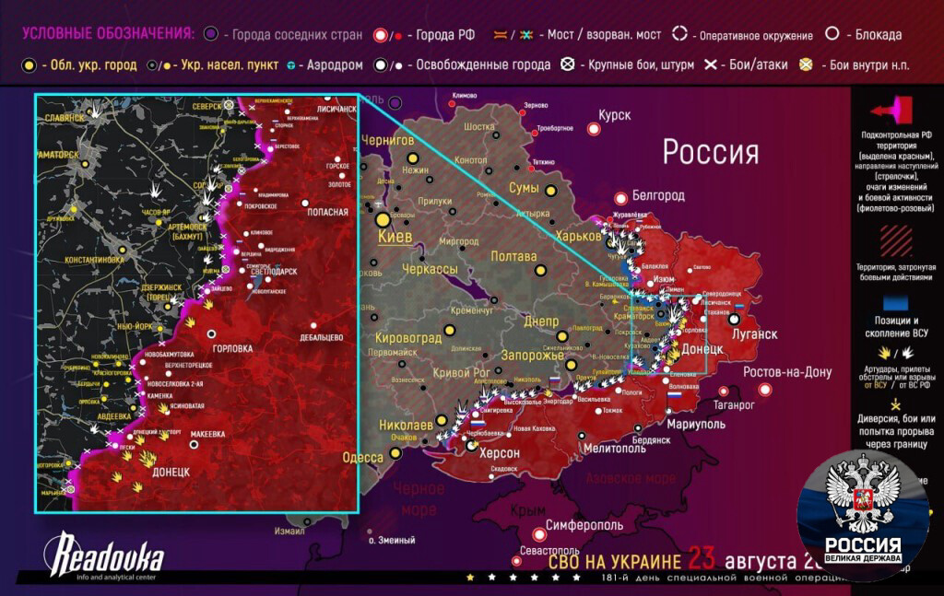Click the "Мост / взорван. мост" bridge icon
The image size is (944, 596).
502,34
